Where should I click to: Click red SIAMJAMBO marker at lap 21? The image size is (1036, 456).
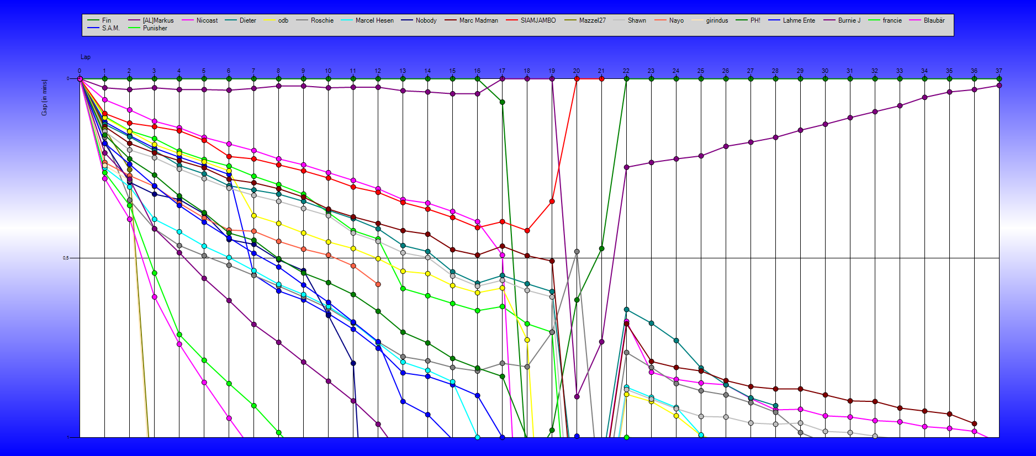point(601,79)
